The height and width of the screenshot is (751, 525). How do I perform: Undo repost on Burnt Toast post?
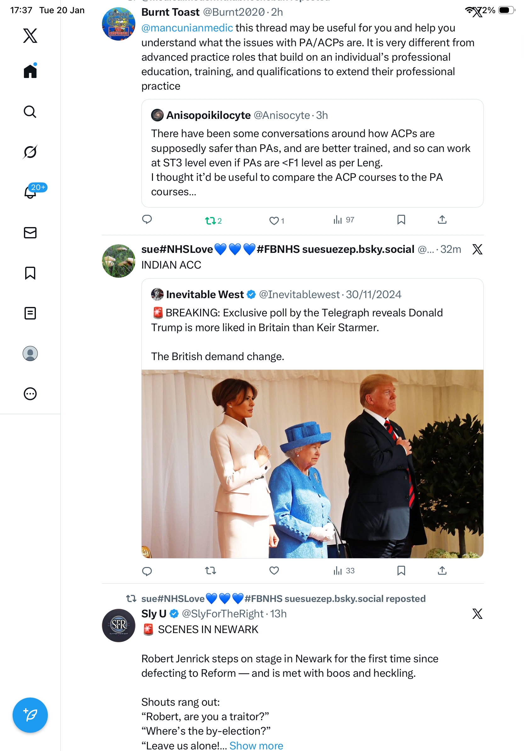coord(211,221)
